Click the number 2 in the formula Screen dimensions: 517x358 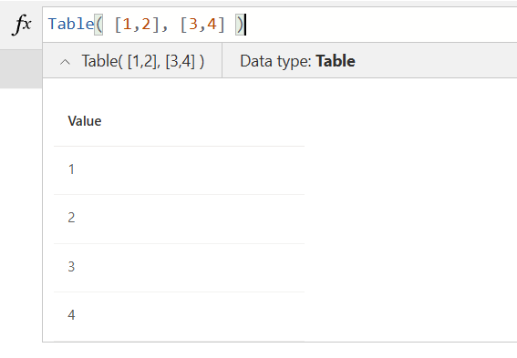pyautogui.click(x=146, y=25)
